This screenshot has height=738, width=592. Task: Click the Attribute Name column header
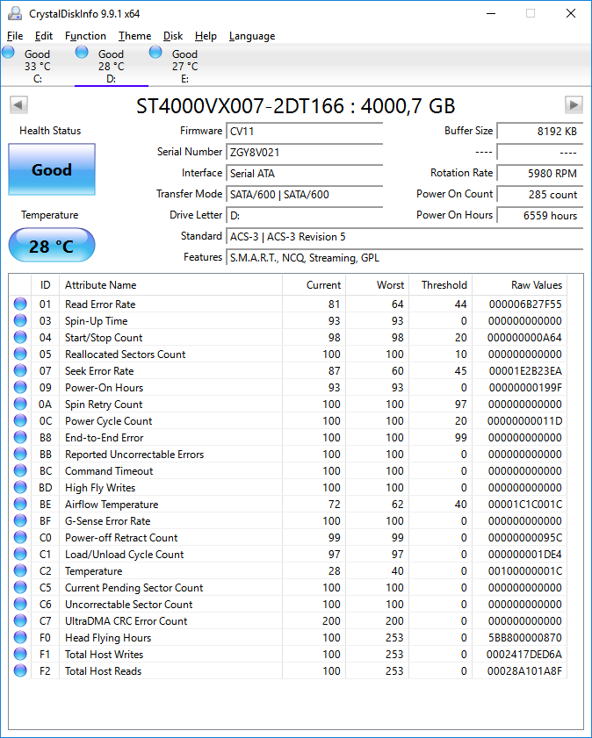click(170, 285)
